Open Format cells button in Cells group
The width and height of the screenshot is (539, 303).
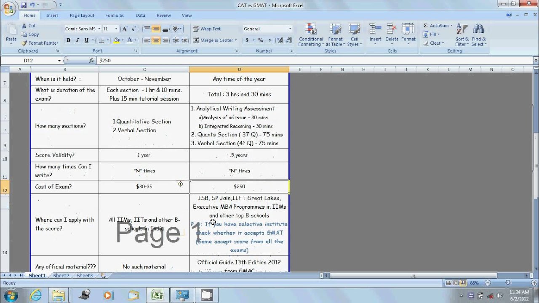pos(408,34)
